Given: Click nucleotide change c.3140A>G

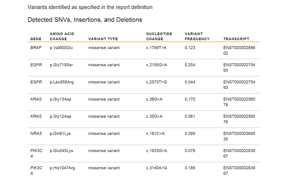Looking at the screenshot, I should [156, 168].
